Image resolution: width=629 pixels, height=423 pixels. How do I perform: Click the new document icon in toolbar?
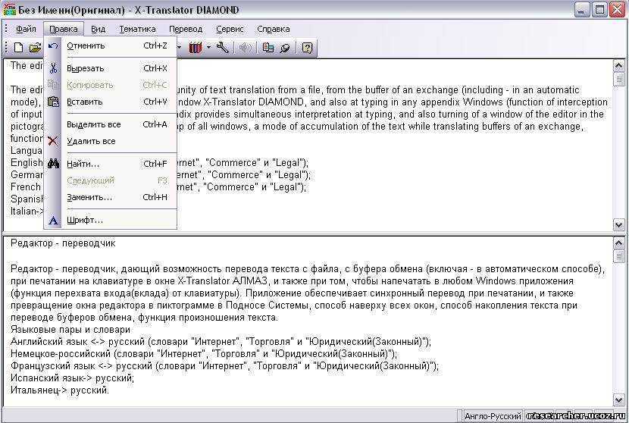pos(18,47)
